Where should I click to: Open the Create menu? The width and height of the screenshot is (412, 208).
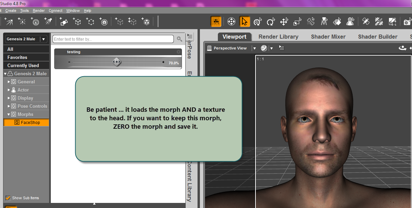(11, 11)
